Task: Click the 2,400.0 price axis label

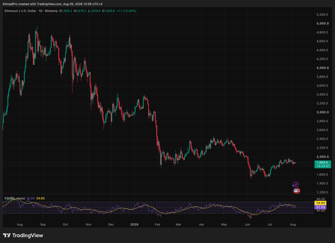Action: (322, 139)
